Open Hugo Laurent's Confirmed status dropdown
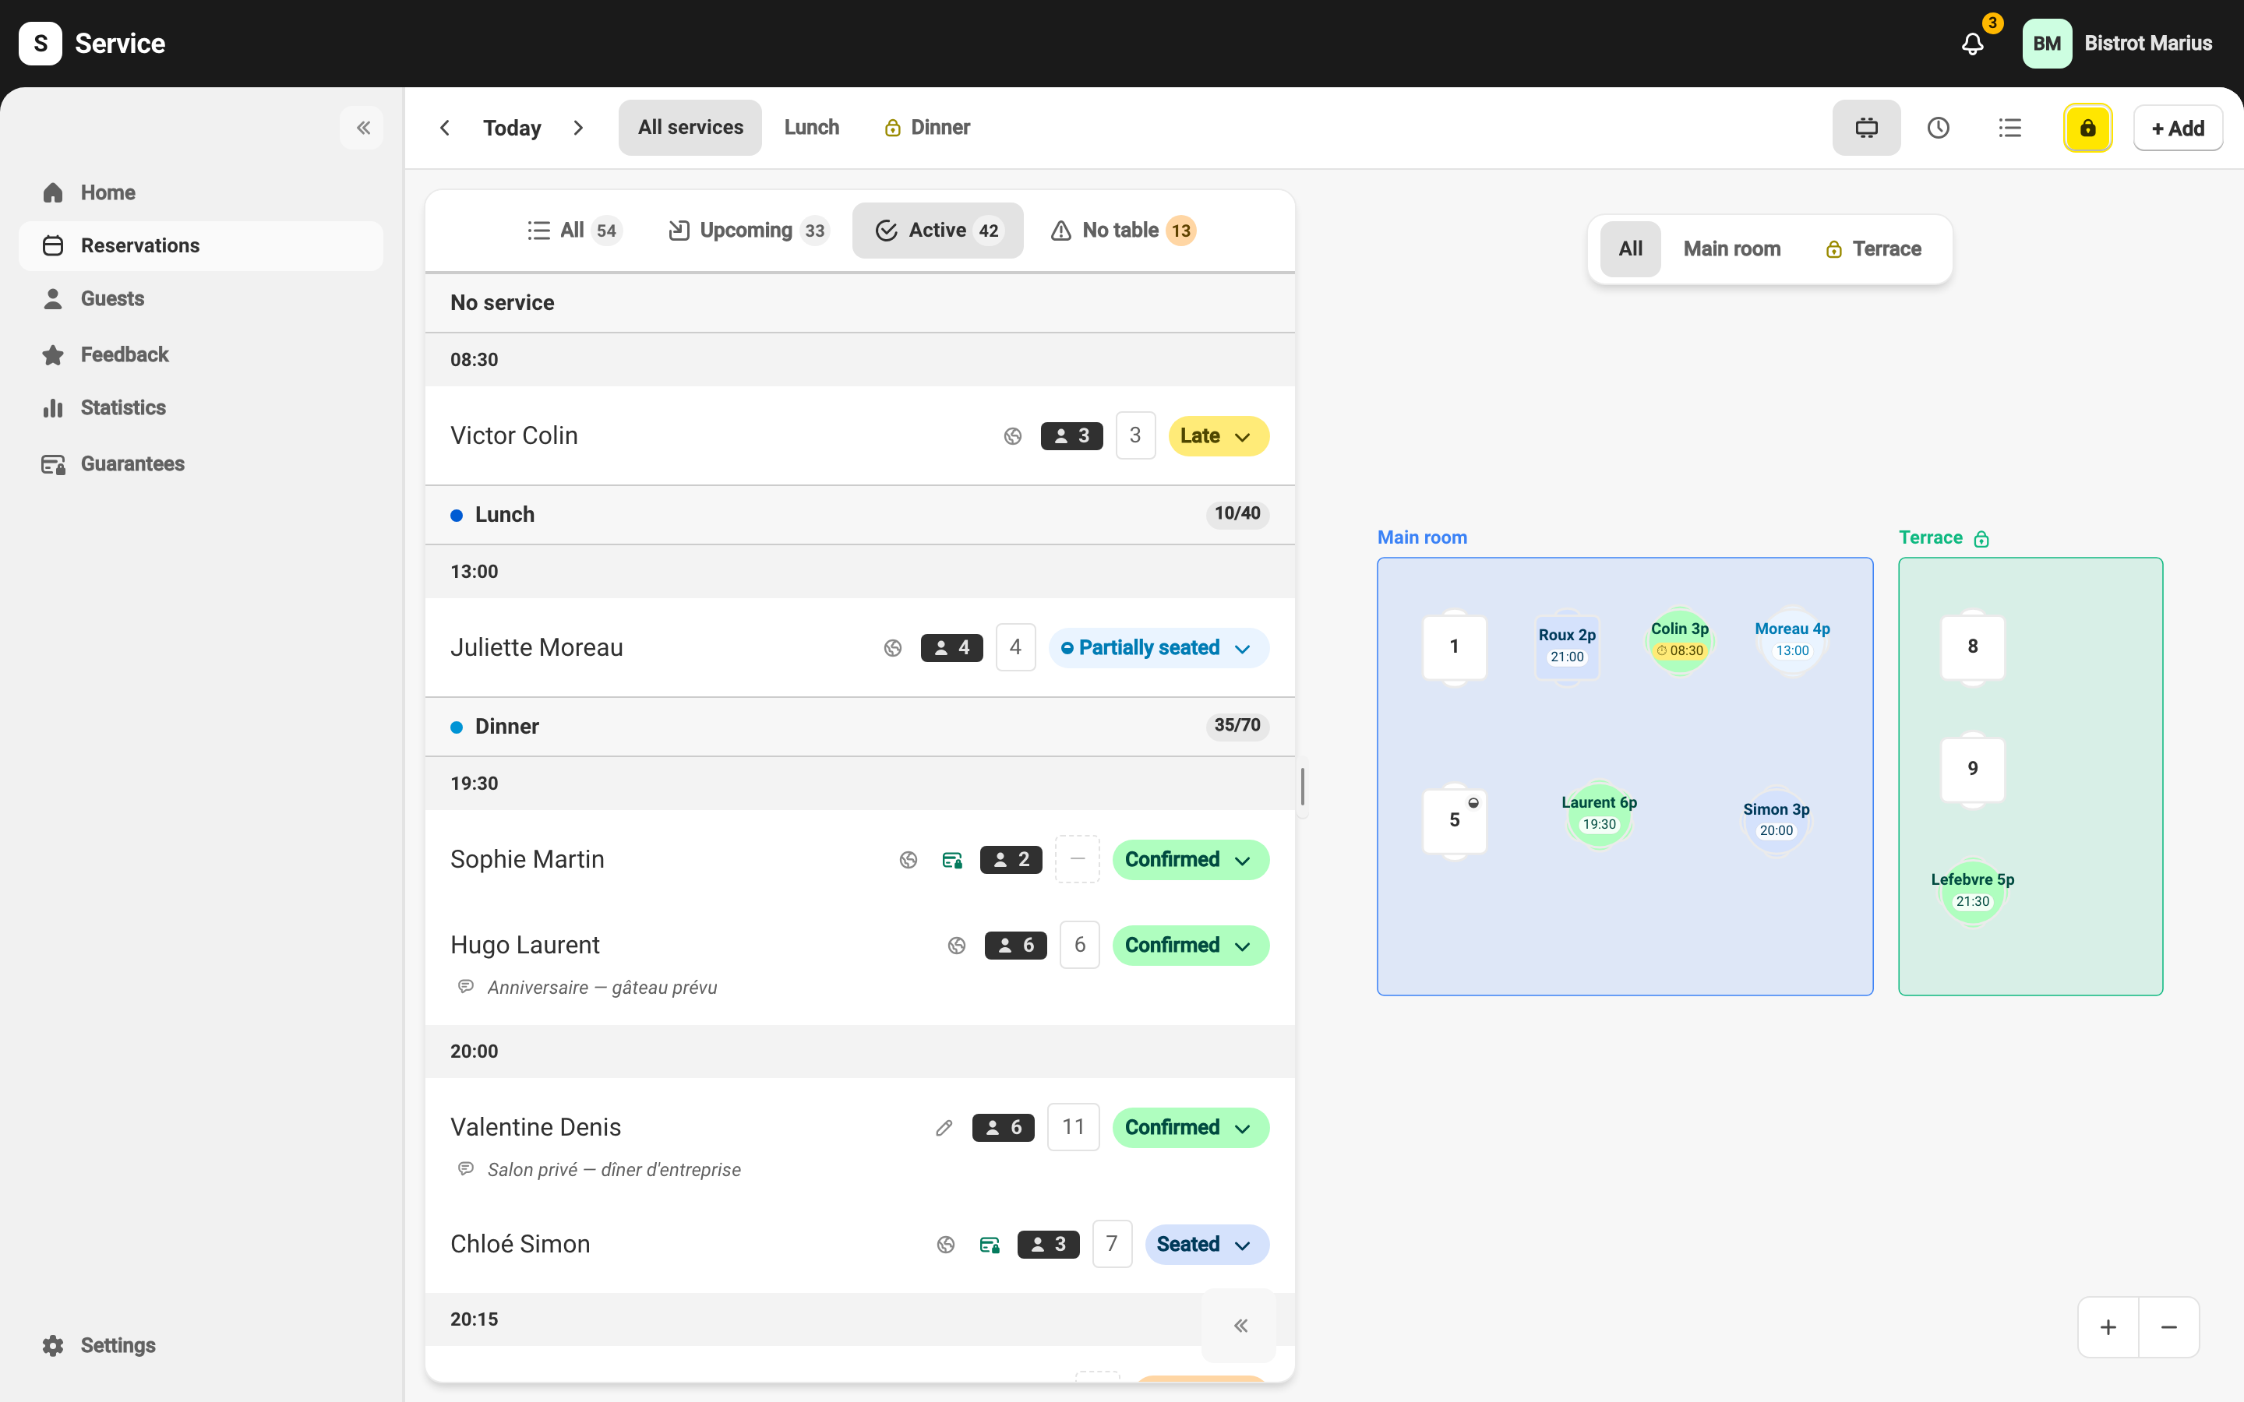 click(x=1191, y=946)
